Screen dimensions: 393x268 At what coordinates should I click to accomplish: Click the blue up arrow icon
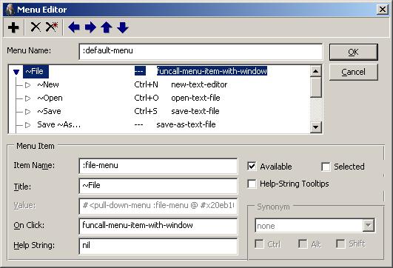tap(107, 27)
